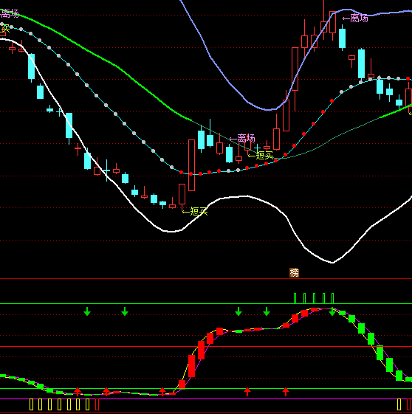The image size is (412, 414).
Task: Click the yellow 短买 label beside the cyan dotted line
Action: click(x=261, y=155)
